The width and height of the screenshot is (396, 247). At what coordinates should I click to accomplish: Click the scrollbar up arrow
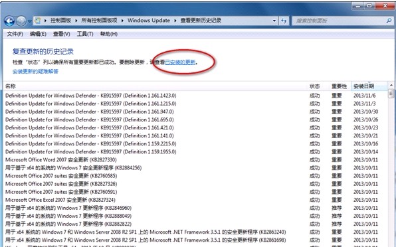[x=391, y=85]
